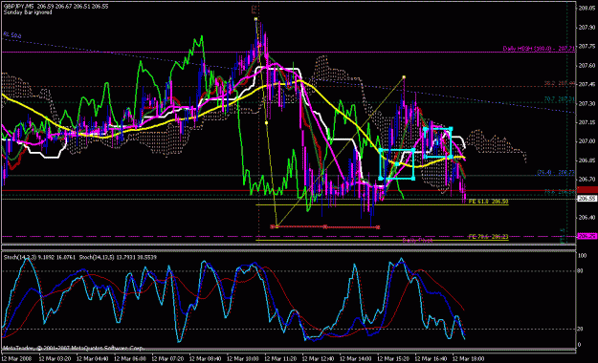The height and width of the screenshot is (363, 598).
Task: Click the 12 Mar 18:00 time label
Action: [468, 358]
